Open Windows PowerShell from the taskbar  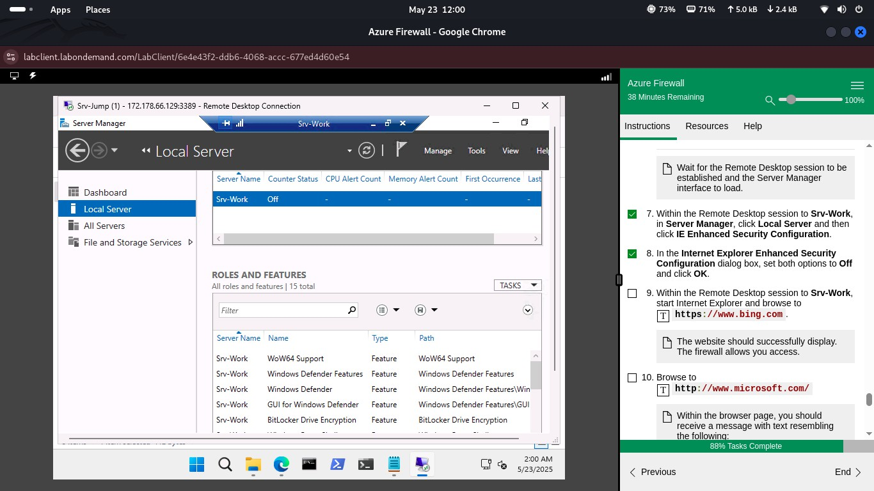coord(337,464)
